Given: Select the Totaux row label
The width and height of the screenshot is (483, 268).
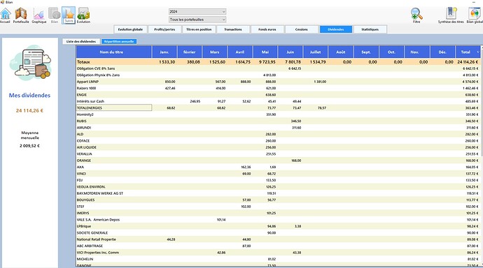Looking at the screenshot, I should tap(83, 62).
